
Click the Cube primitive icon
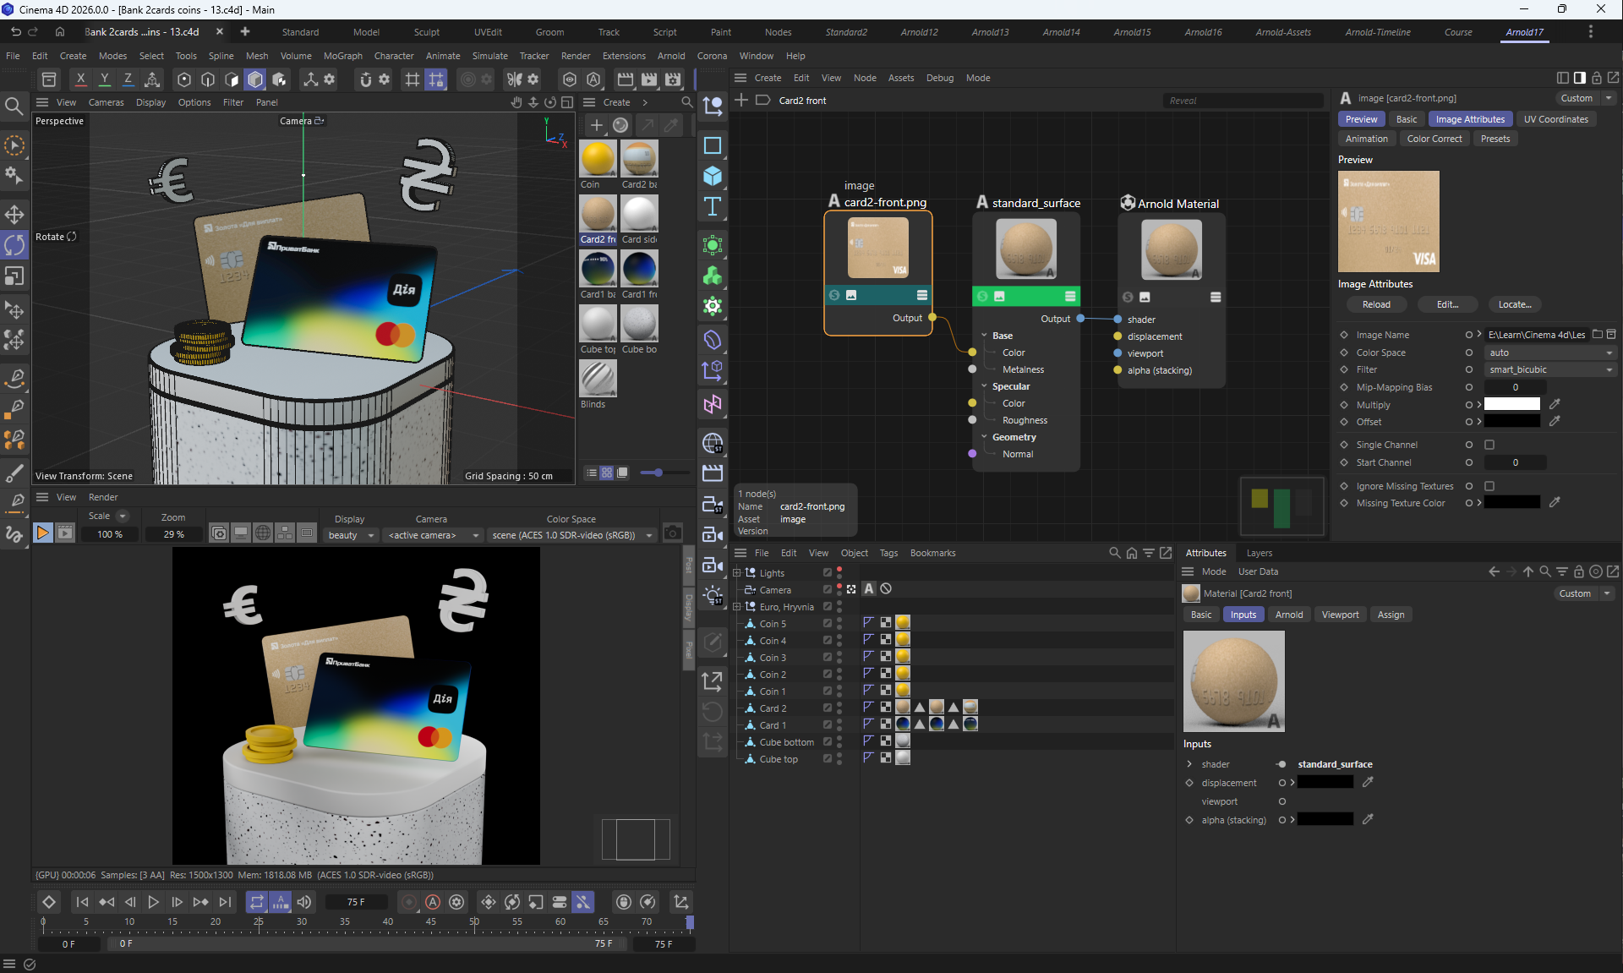pos(713,176)
